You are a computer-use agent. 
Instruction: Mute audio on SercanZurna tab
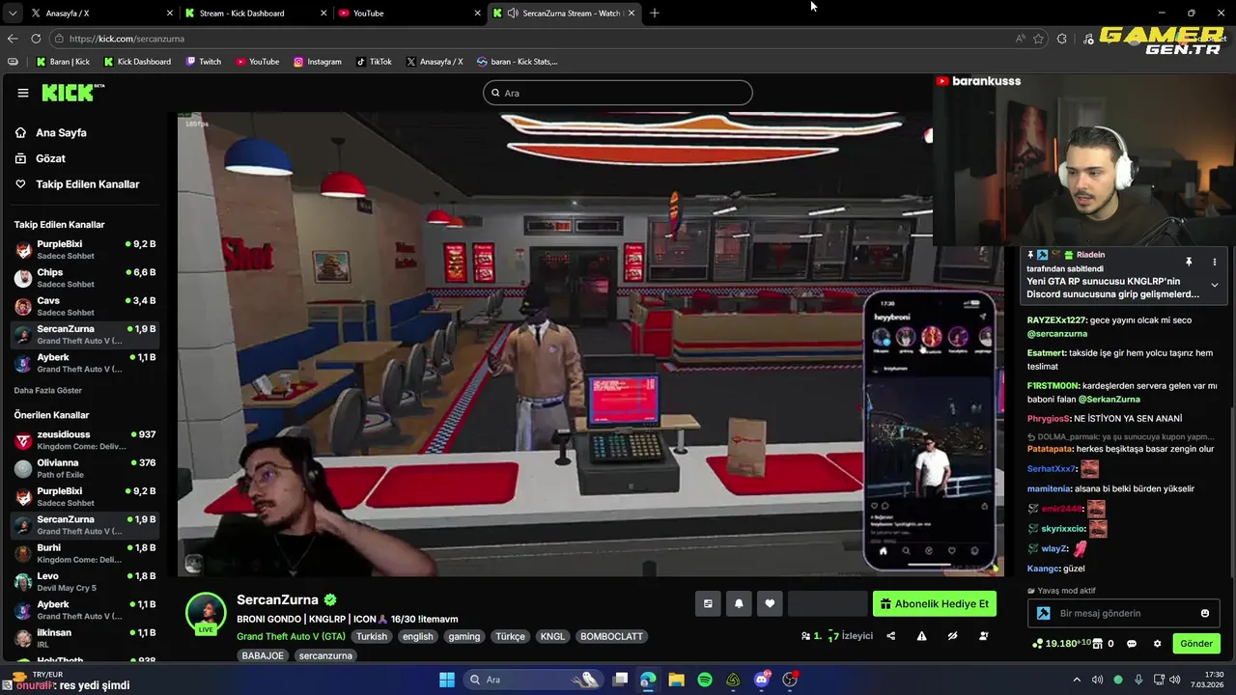click(512, 13)
